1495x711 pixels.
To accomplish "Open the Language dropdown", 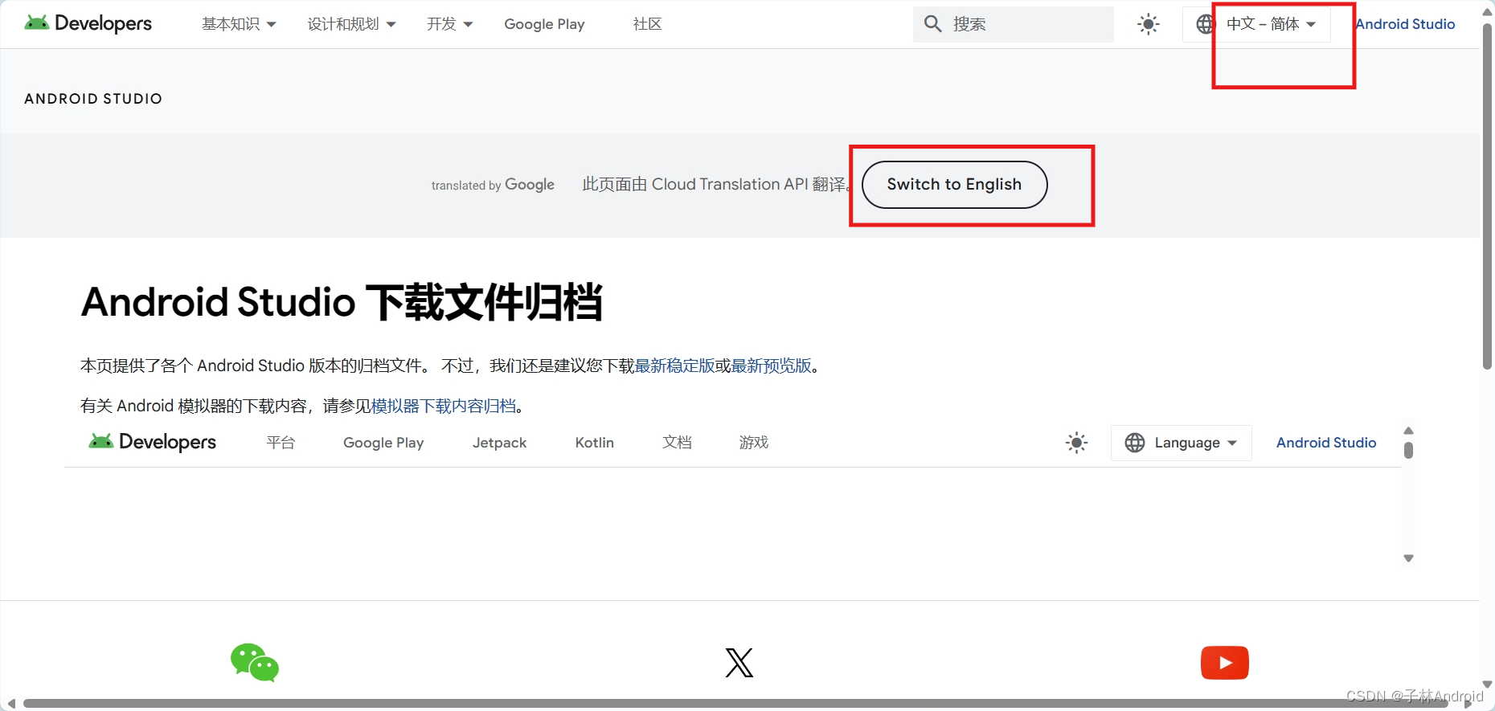I will coord(1182,443).
